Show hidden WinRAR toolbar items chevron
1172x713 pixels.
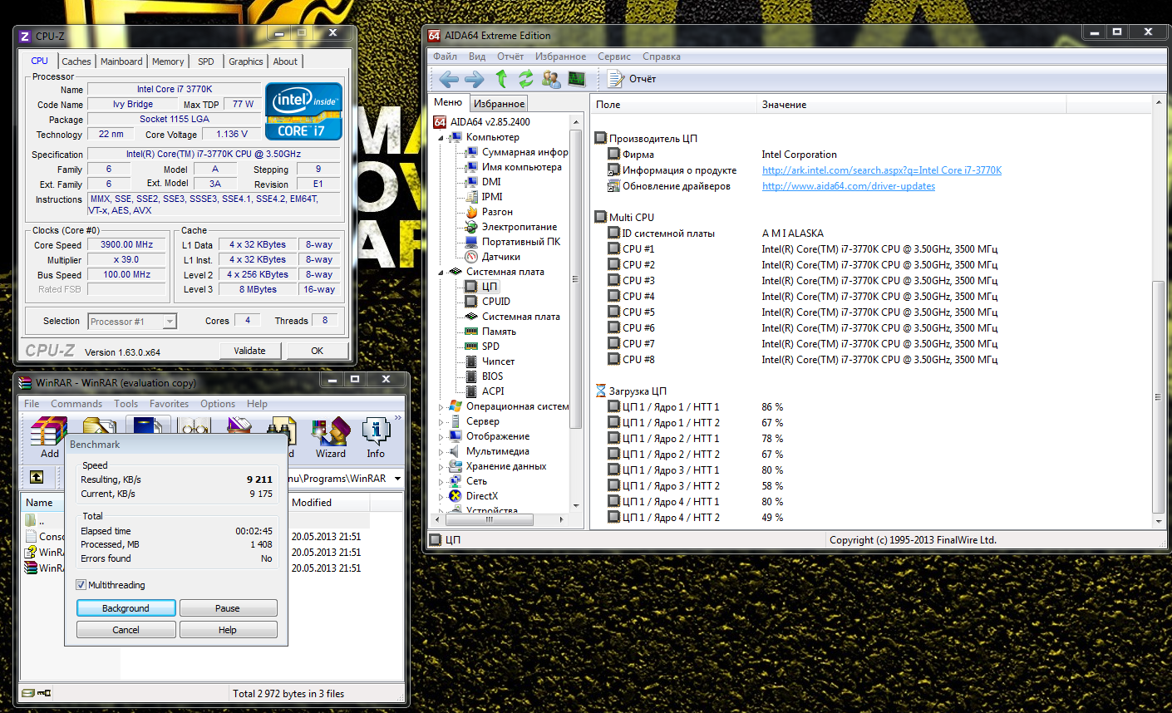point(398,418)
